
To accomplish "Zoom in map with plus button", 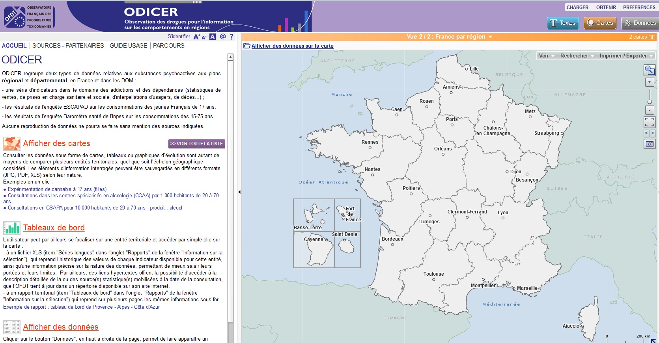I will click(x=650, y=82).
